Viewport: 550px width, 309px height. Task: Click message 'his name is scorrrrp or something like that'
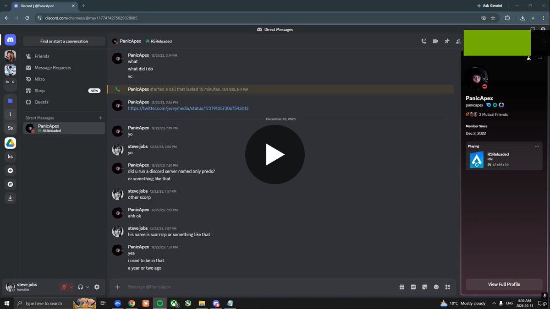[169, 234]
